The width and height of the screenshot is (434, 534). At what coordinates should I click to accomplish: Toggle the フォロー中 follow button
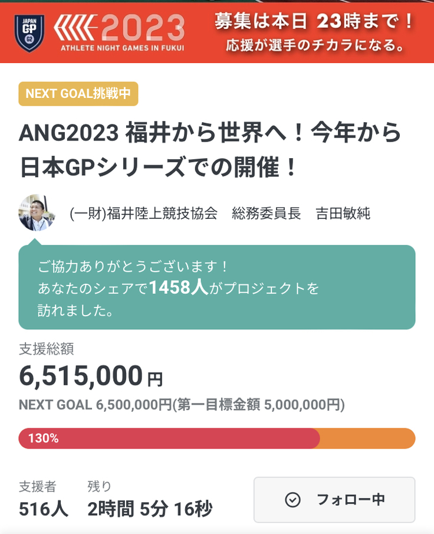(334, 500)
